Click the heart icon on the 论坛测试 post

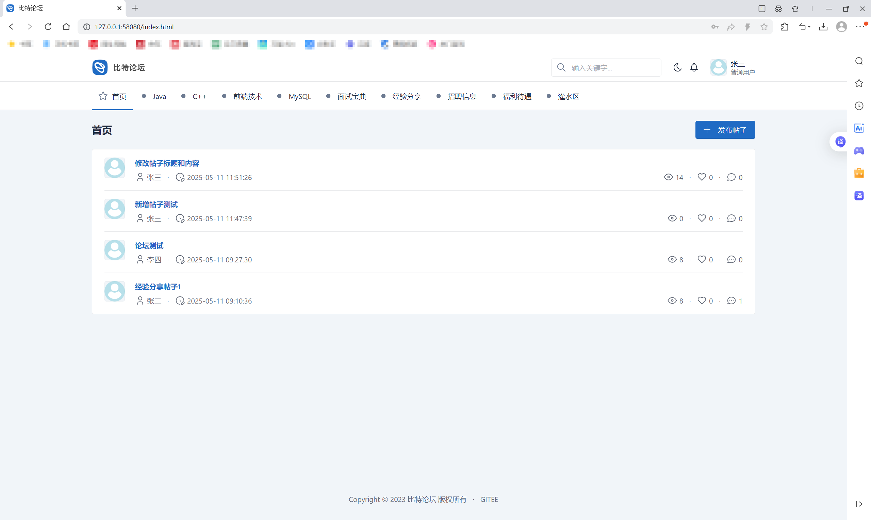(702, 259)
